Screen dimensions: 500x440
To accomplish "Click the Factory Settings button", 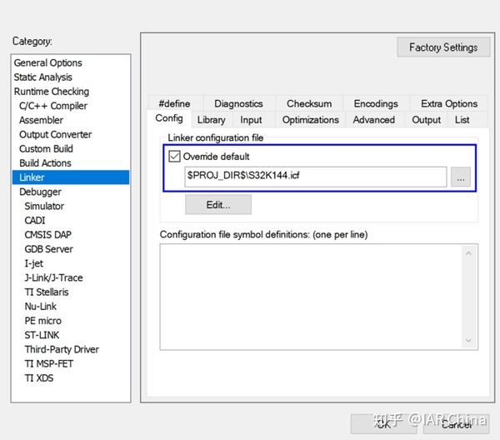I will pos(443,47).
